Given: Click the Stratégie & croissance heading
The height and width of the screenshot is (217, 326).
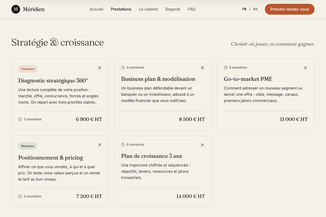Looking at the screenshot, I should tap(58, 42).
